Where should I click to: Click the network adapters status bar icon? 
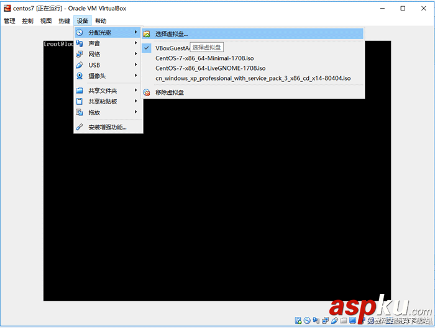tap(325, 321)
